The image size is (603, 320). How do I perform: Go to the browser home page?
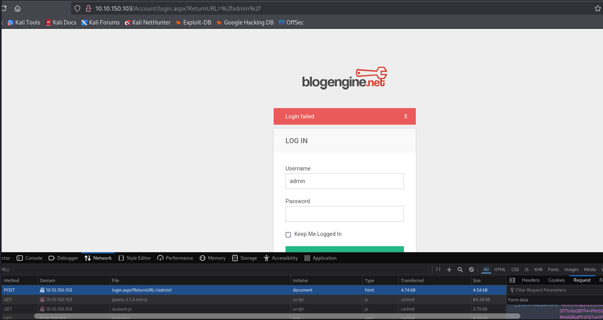17,8
